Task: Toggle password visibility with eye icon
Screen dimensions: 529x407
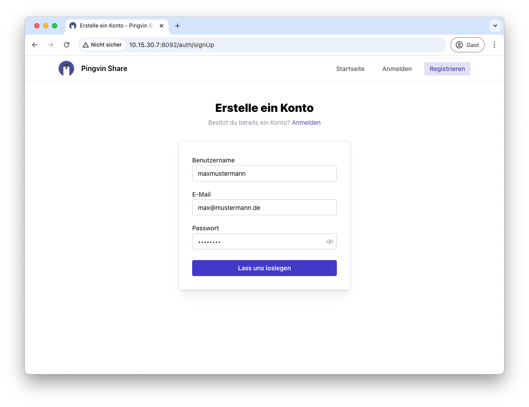Action: point(330,242)
